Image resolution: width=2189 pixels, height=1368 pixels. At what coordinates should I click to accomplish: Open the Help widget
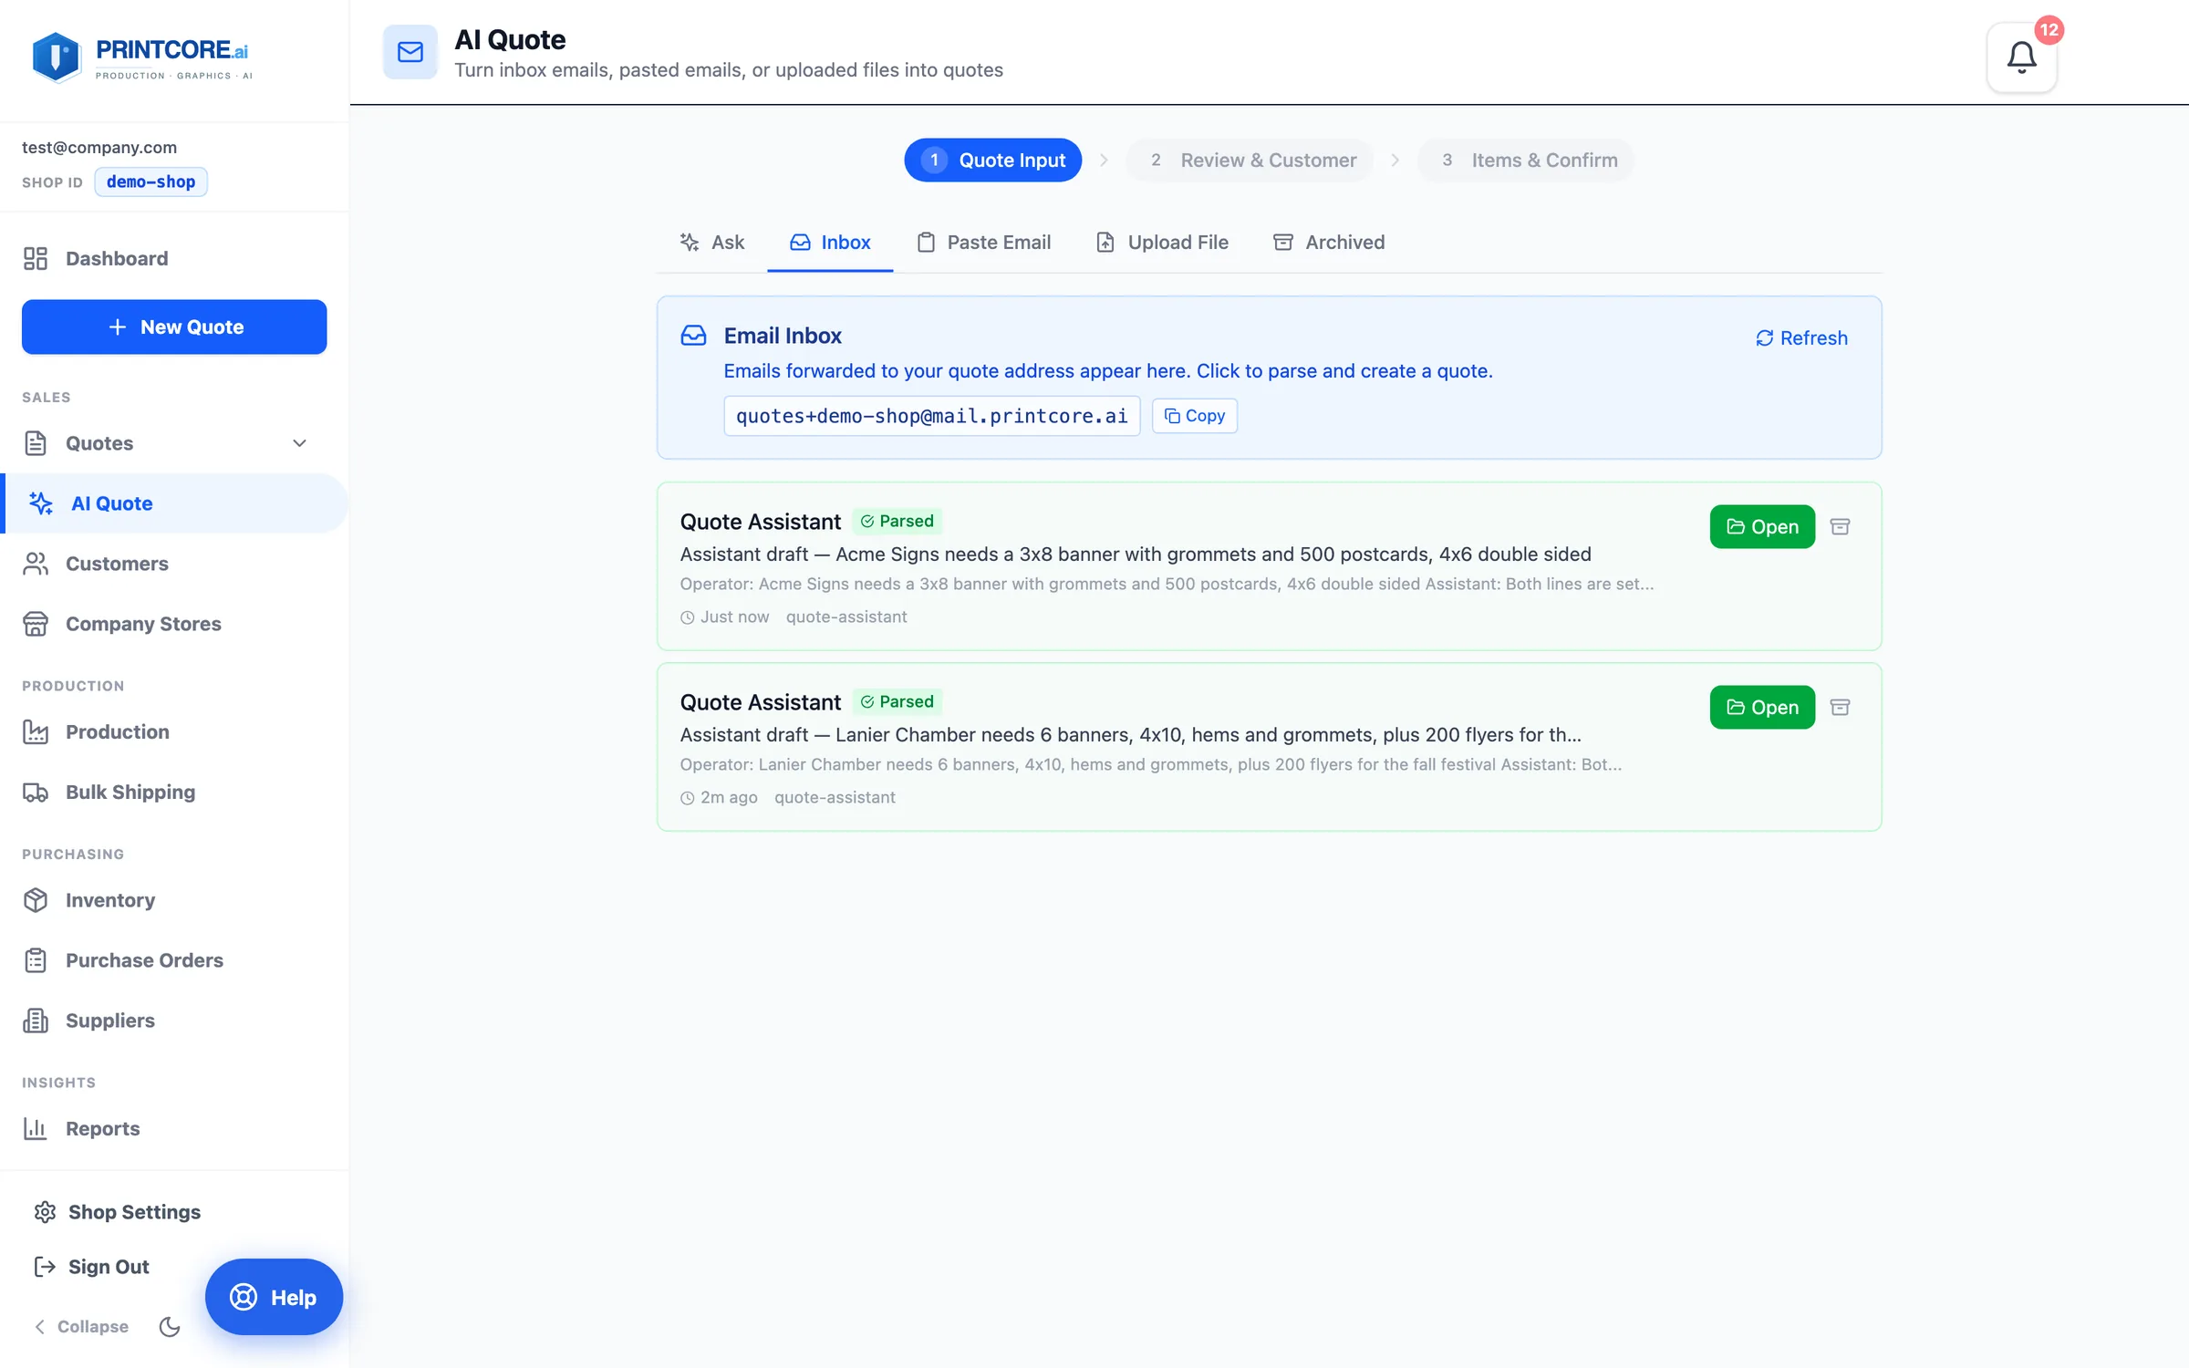(274, 1297)
